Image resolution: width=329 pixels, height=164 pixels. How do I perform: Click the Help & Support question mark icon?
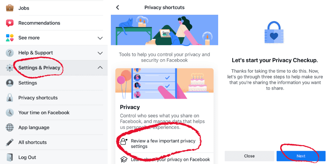click(x=10, y=53)
